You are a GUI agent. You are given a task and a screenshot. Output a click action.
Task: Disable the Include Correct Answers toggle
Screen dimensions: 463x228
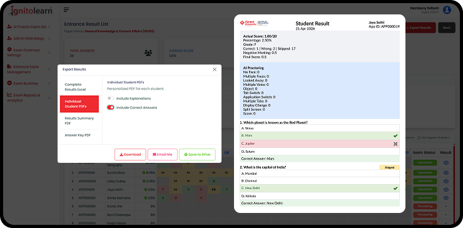[111, 108]
